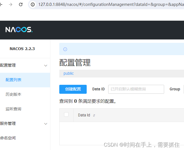Screen dimensions: 184x150
Task: Click the Data Id column header
Action: click(x=84, y=115)
